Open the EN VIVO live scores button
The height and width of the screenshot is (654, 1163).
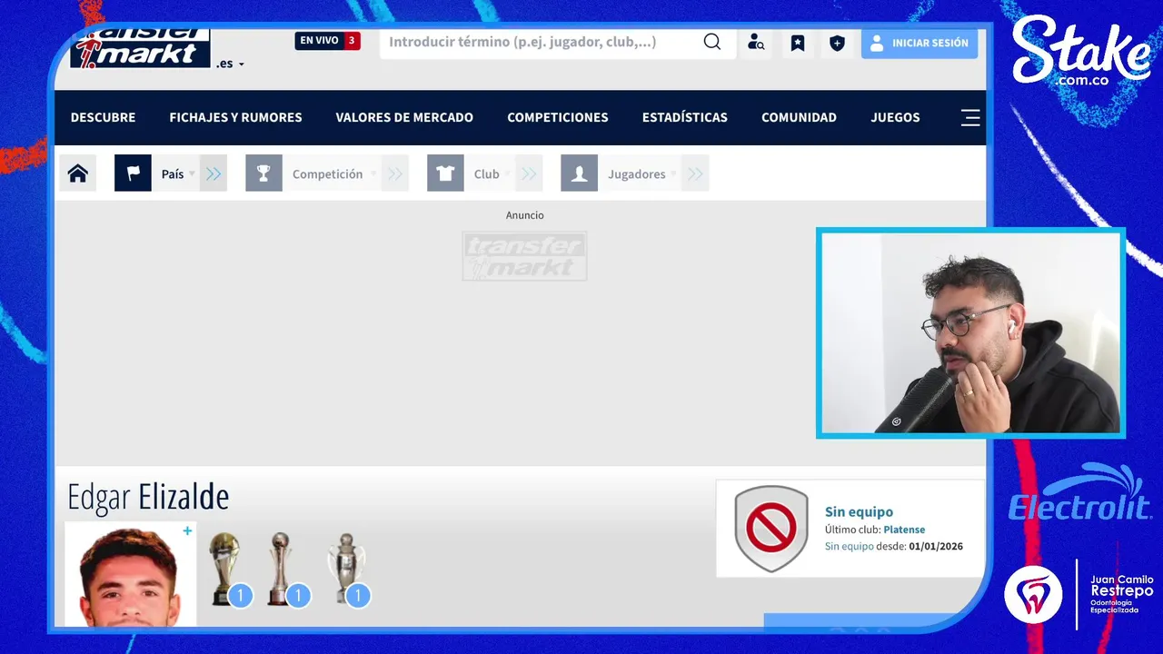pos(327,41)
